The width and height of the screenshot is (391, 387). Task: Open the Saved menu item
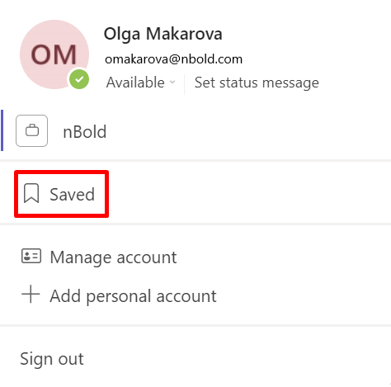[x=61, y=194]
